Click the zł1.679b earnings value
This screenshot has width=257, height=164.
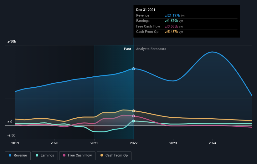pyautogui.click(x=172, y=21)
